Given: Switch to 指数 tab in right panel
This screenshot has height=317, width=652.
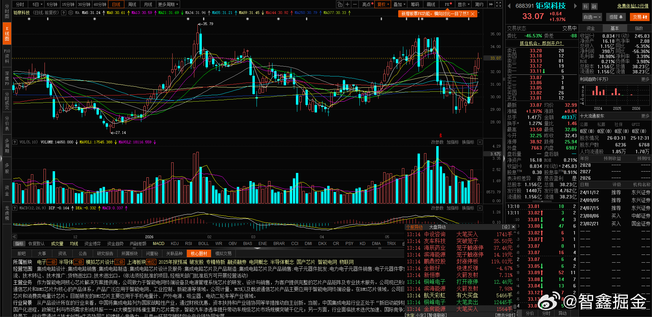Looking at the screenshot, I should coord(639,28).
